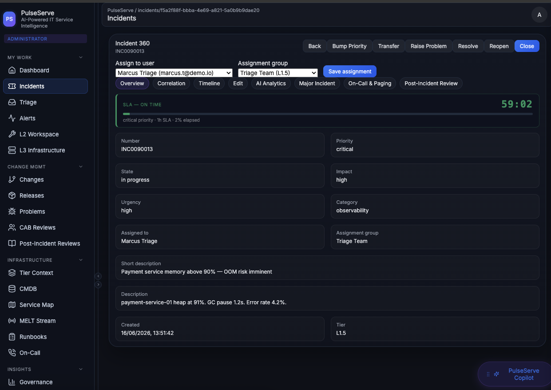This screenshot has height=390, width=551.
Task: Collapse the INFRASTRUCTURE section chevron
Action: [x=81, y=260]
